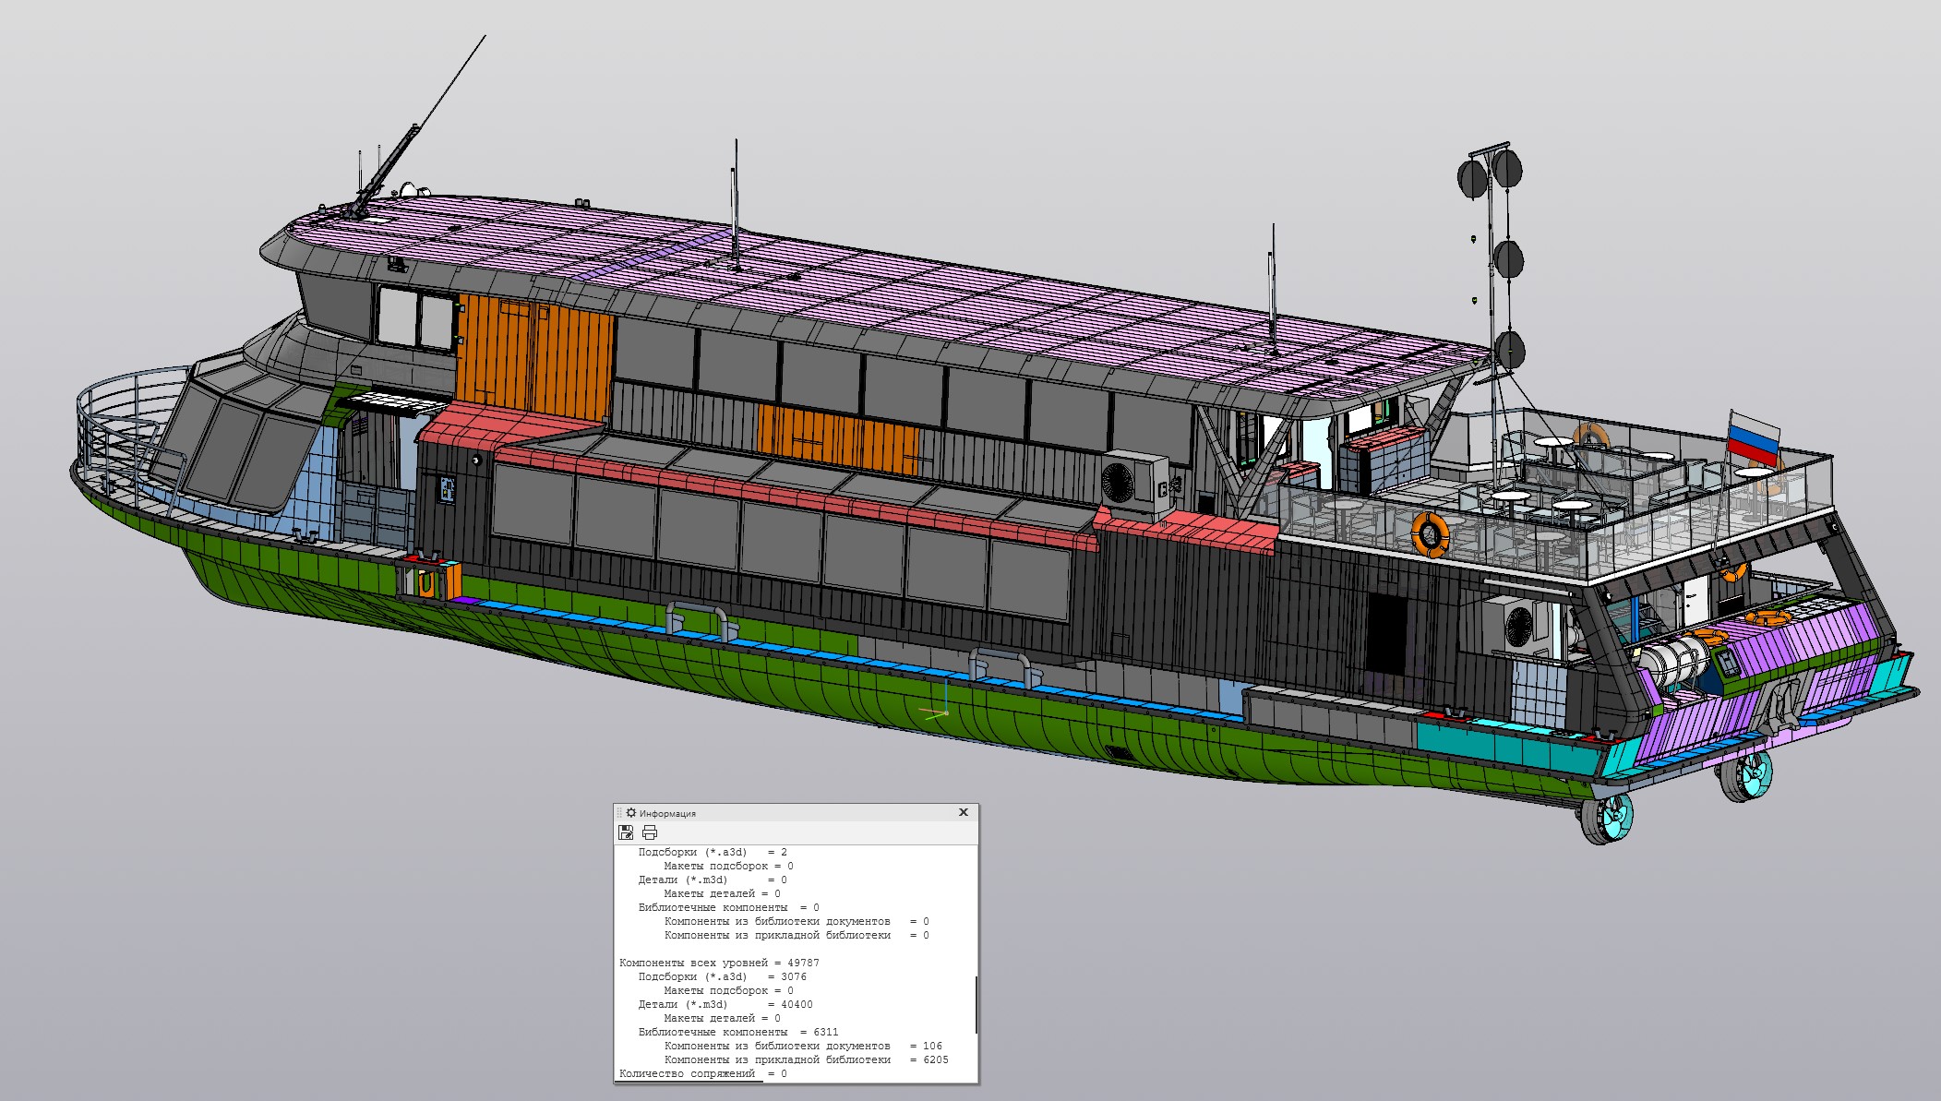Viewport: 1941px width, 1101px height.
Task: Select the large orange panel beside the wheelhouse
Action: point(535,353)
